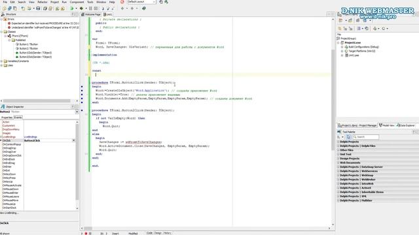Click the Project Manager list view icon
The width and height of the screenshot is (419, 235).
click(x=359, y=29)
